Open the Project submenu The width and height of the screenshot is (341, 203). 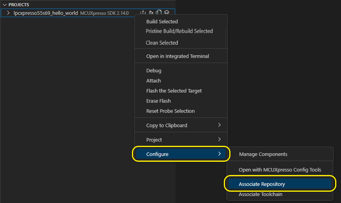181,140
